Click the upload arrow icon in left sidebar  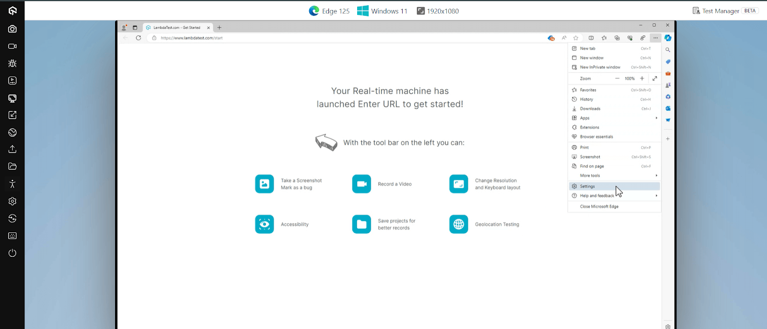tap(12, 149)
